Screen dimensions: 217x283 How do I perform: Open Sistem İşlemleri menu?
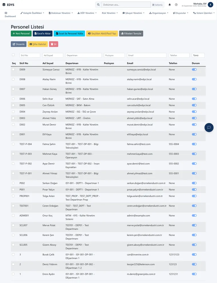click(x=204, y=13)
